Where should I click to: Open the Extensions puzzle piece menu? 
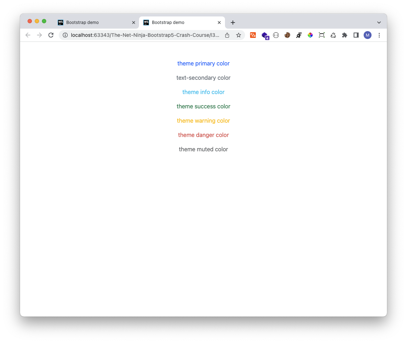[345, 35]
